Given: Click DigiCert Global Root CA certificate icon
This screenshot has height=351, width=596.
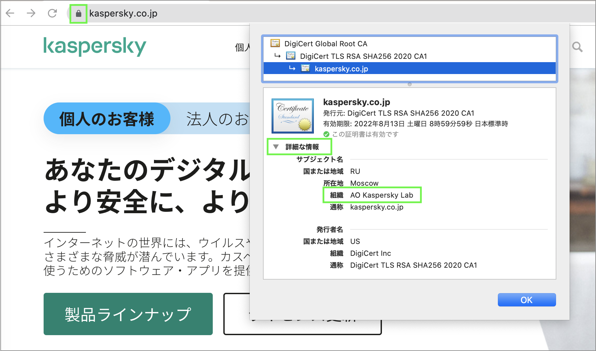Looking at the screenshot, I should tap(275, 43).
